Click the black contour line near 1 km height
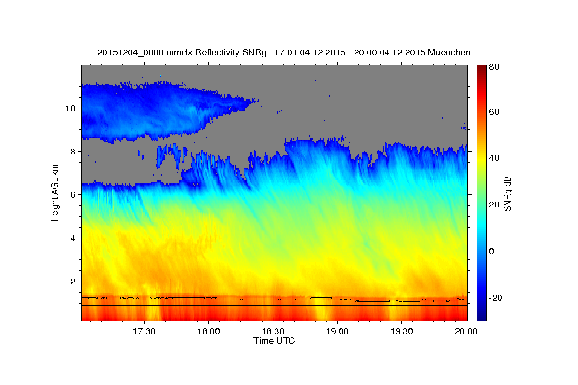This screenshot has width=578, height=385. (x=275, y=298)
